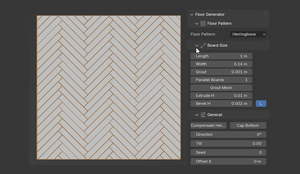Viewport: 300px width, 174px height.
Task: Collapse the Floor Generator panel
Action: (192, 15)
